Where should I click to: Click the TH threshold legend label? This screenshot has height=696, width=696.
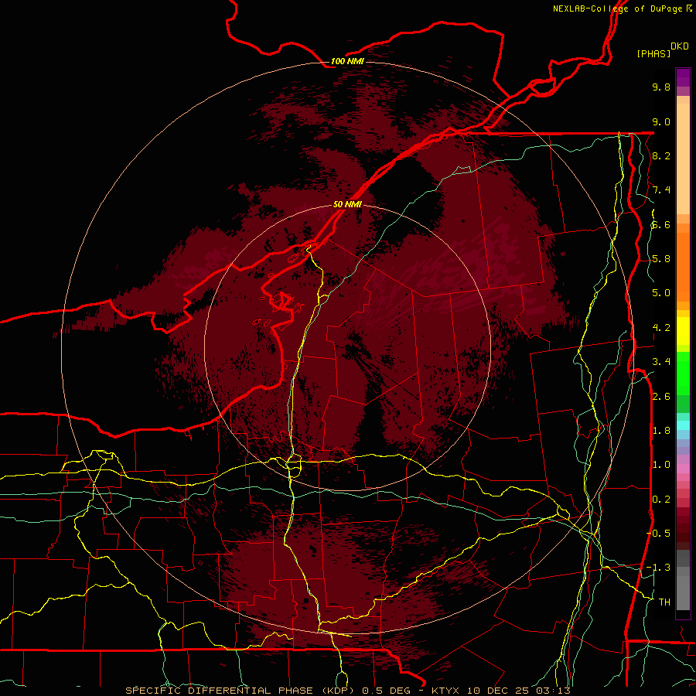[664, 602]
